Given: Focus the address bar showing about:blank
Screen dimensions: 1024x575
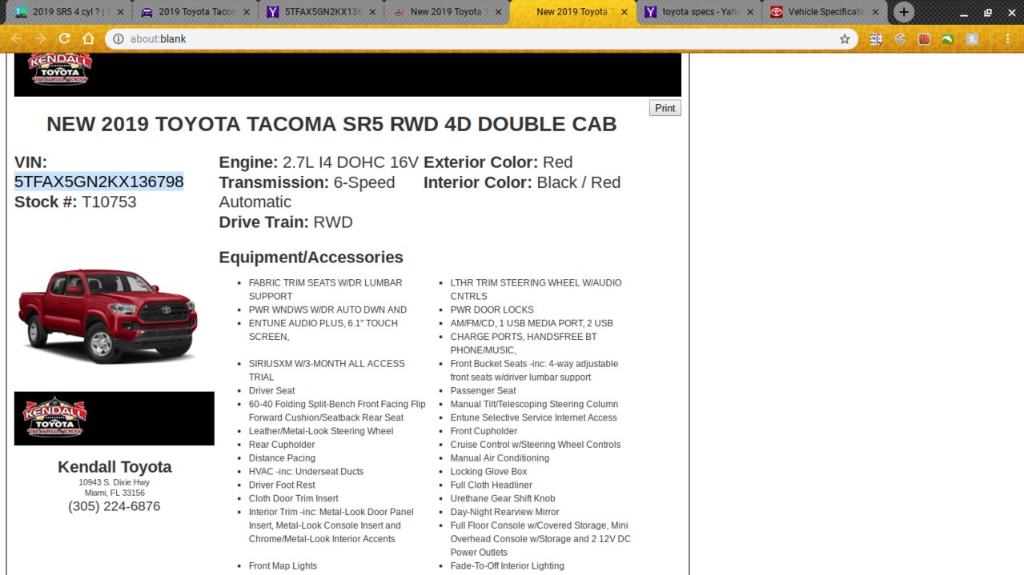Looking at the screenshot, I should (x=480, y=38).
